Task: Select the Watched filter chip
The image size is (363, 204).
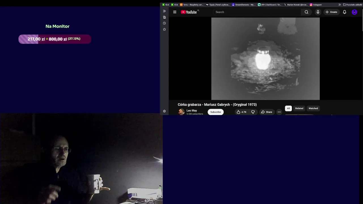Action: point(313,108)
